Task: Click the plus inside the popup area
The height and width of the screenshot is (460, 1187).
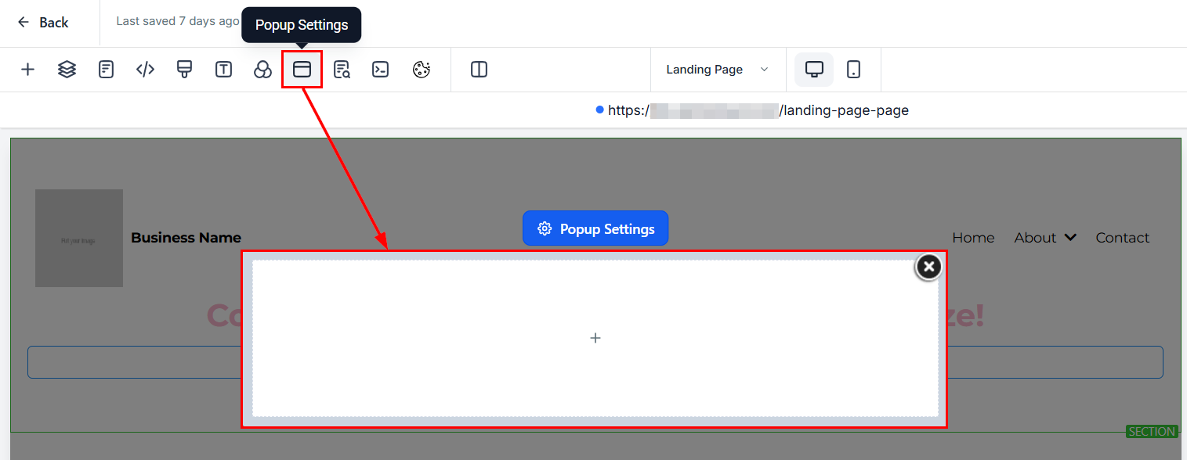Action: 595,338
